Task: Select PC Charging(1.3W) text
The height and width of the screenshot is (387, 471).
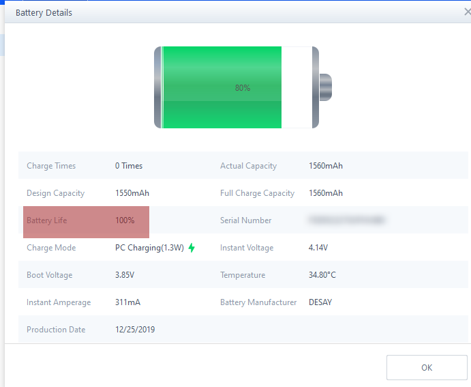Action: [149, 248]
